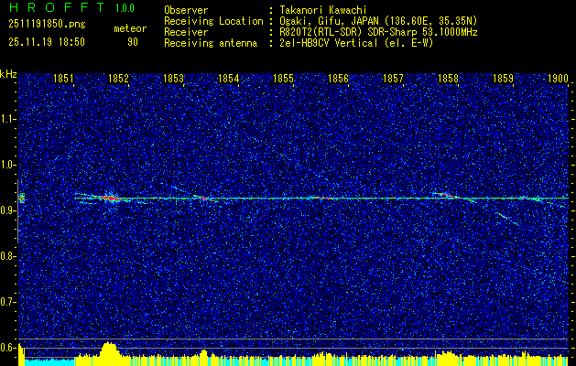
Task: Click the 1853 time marker
Action: tap(173, 79)
